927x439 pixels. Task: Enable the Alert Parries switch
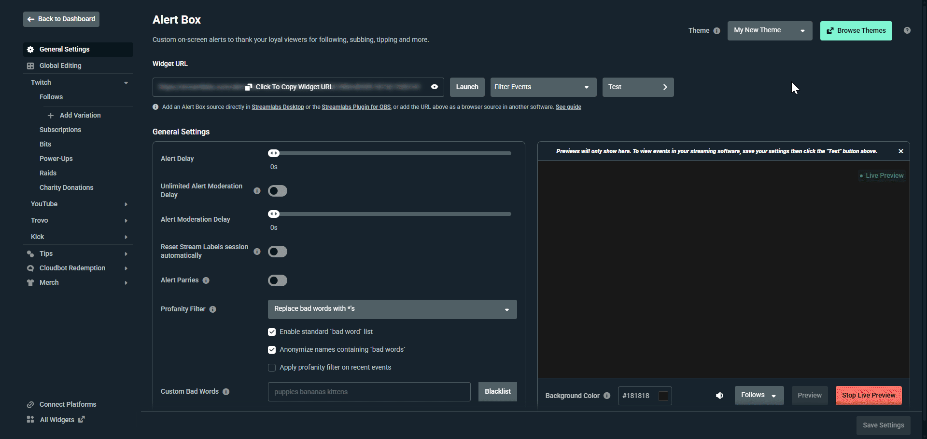coord(278,280)
